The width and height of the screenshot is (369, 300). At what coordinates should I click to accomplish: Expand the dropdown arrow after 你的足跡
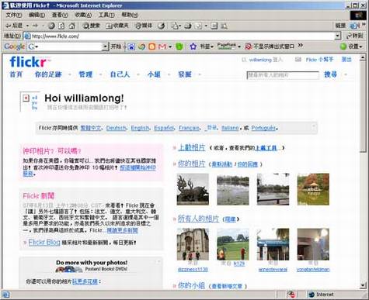(70, 74)
